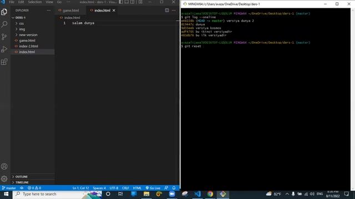Open the File menu
This screenshot has height=199, width=355.
12,2
